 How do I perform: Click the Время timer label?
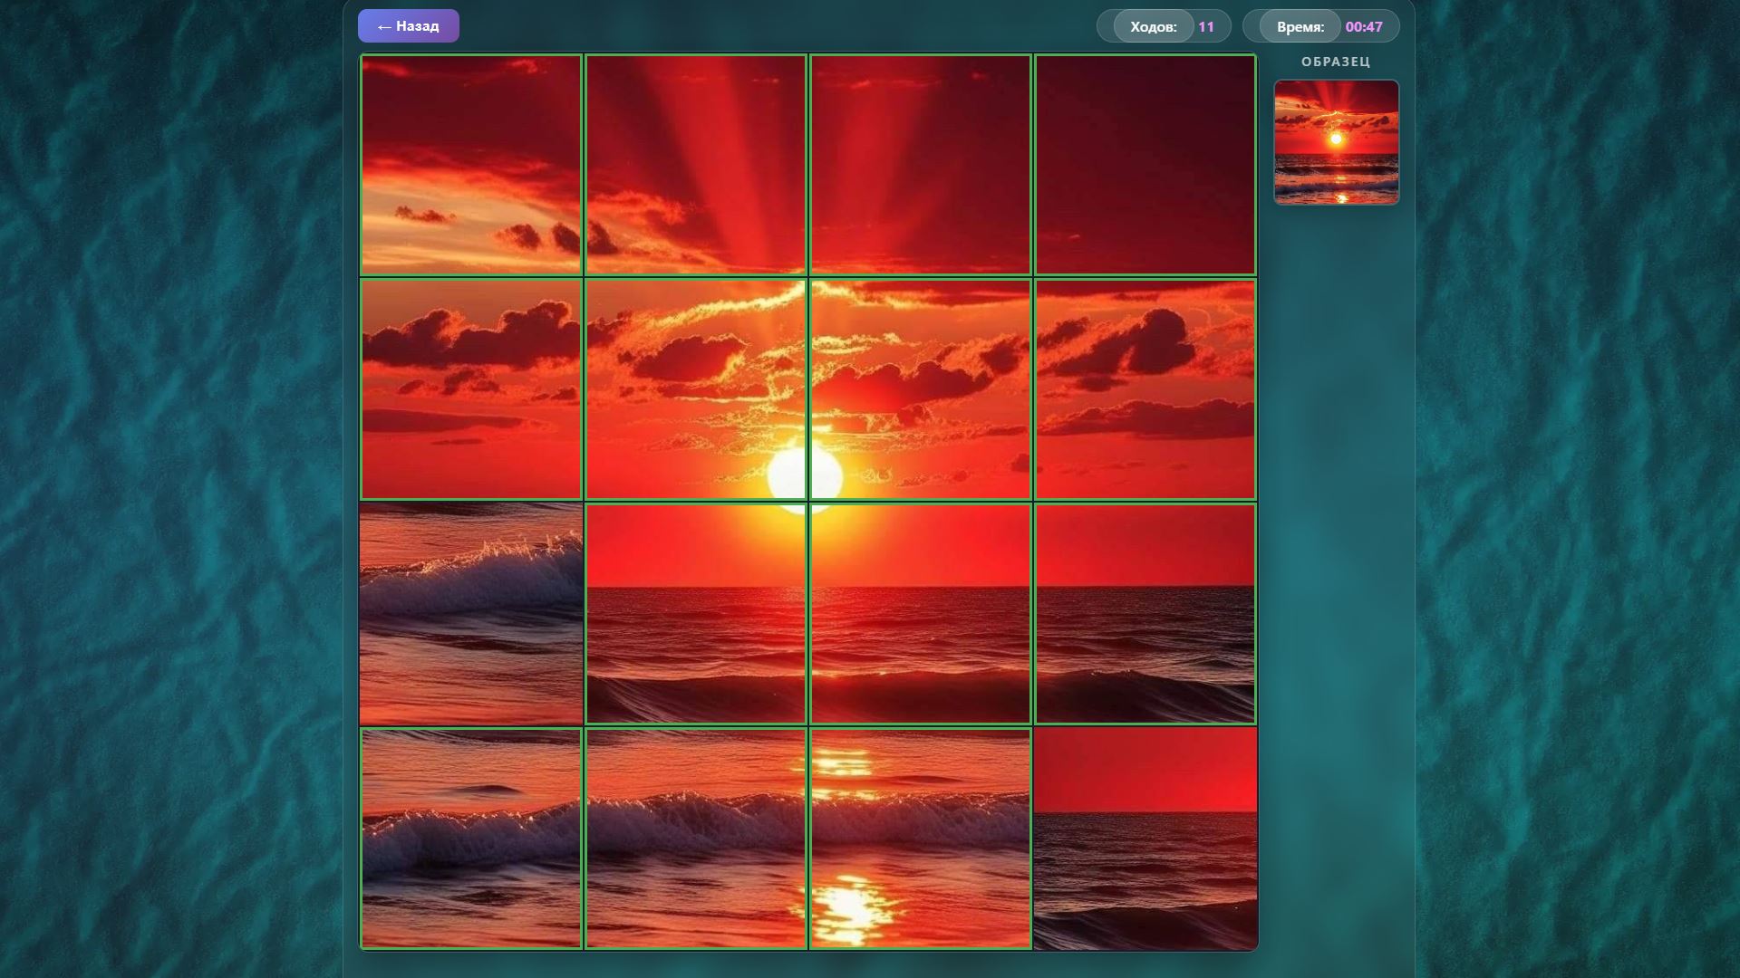tap(1300, 27)
